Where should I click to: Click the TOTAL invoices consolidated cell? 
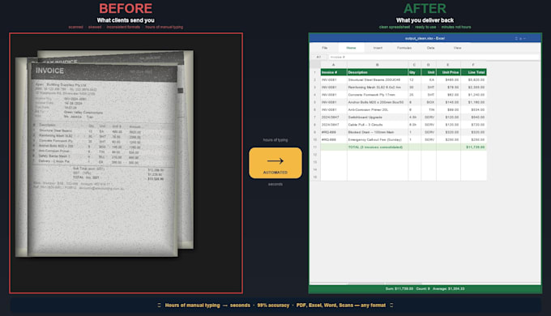pos(378,147)
